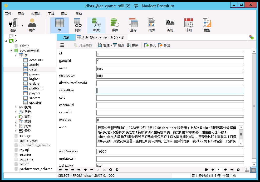
Task: Toggle the 筛选 (Filter) option
Action: coord(119,45)
